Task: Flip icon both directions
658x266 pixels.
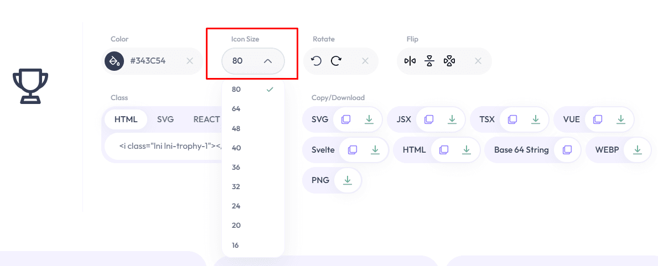Action: point(449,61)
